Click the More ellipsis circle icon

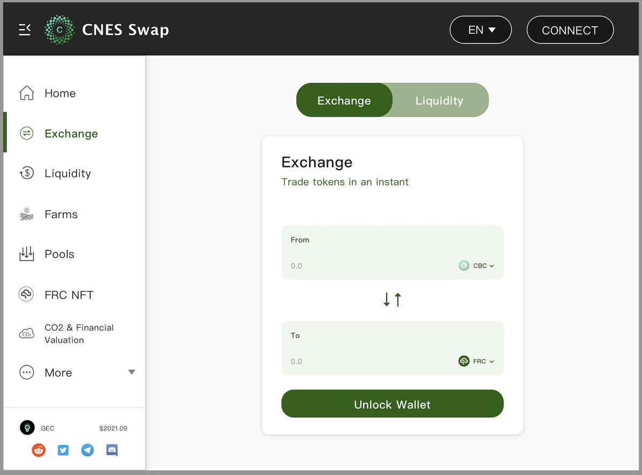[x=27, y=372]
